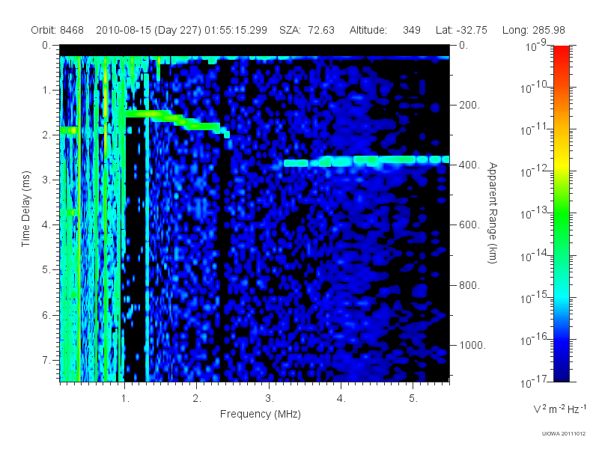This screenshot has height=449, width=599.
Task: Click the UIOWA 20111012 watermark text
Action: click(x=564, y=434)
